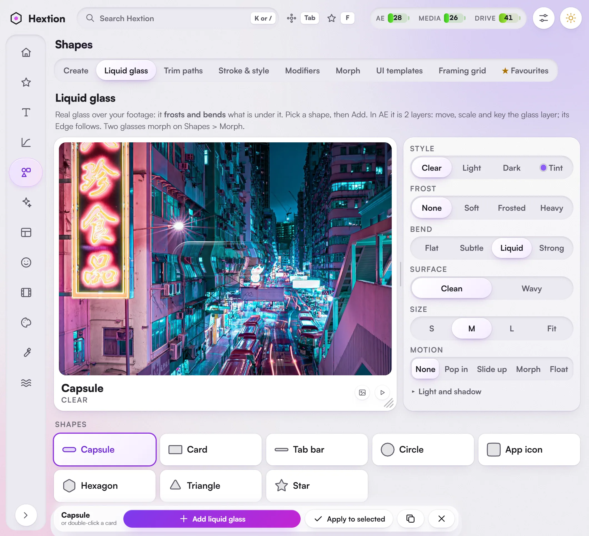Set Surface to Wavy

(x=531, y=288)
